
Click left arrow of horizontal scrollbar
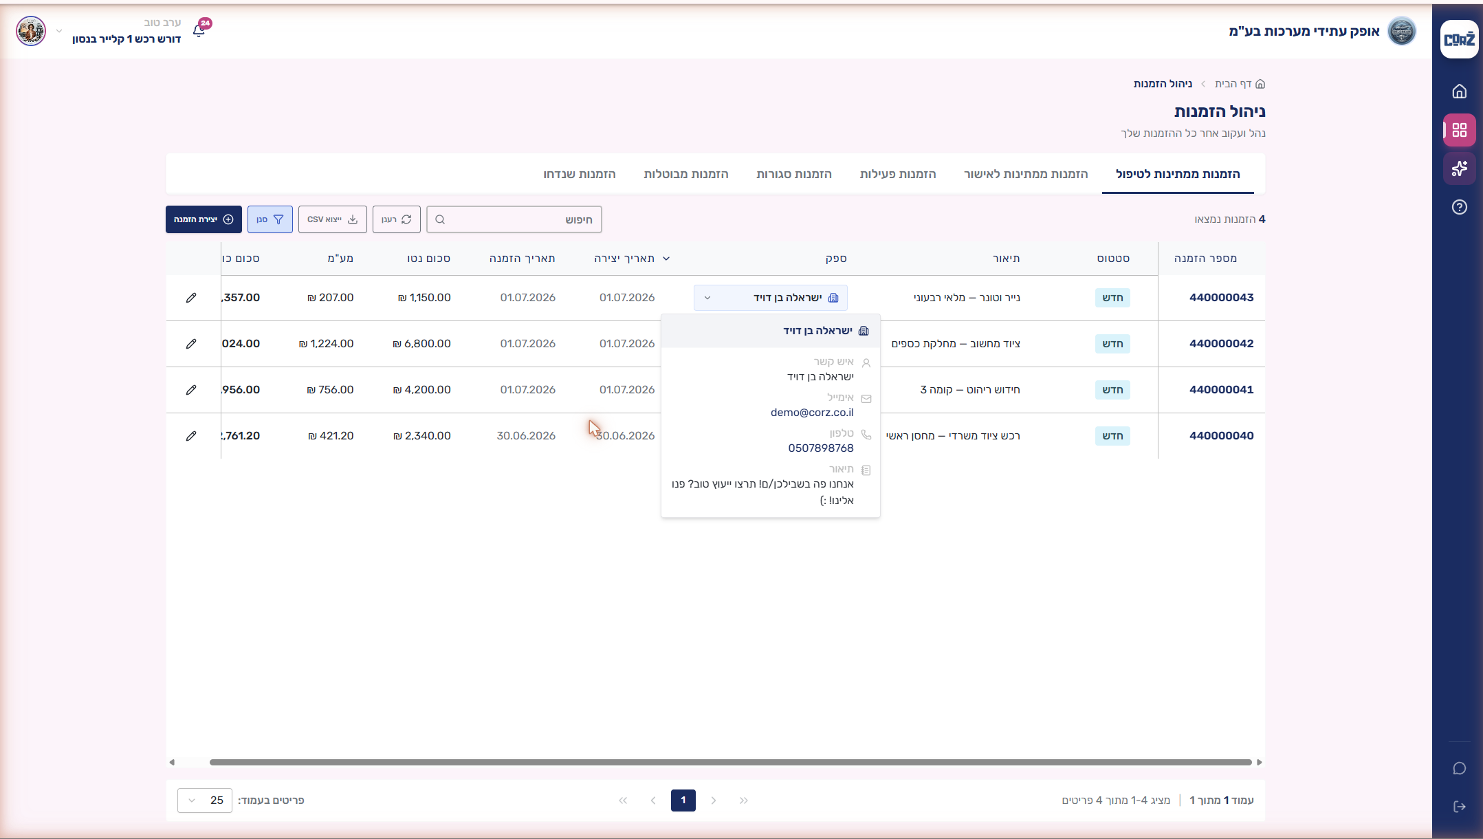[172, 762]
